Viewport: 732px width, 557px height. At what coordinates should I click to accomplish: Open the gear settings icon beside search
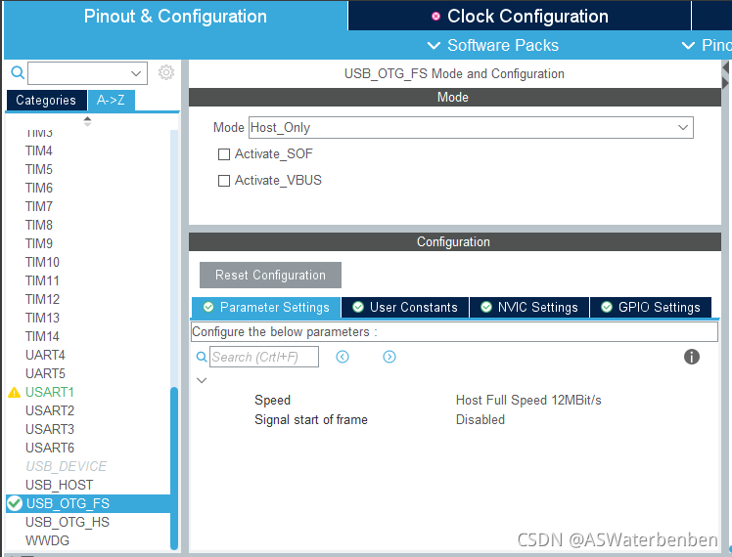[166, 72]
